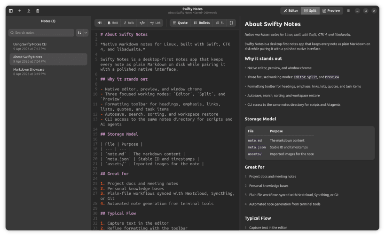Image resolution: width=385 pixels, height=236 pixels.
Task: Insert inline code with </> button
Action: [x=142, y=22]
